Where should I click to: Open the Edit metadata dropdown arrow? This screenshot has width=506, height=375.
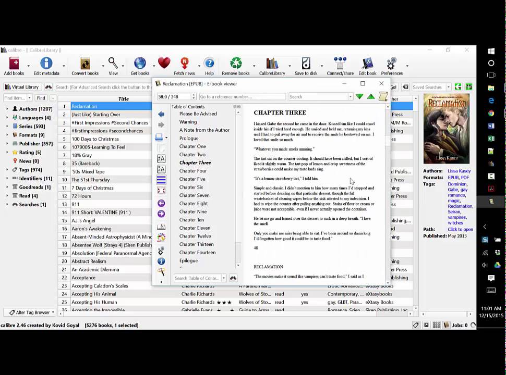point(64,66)
